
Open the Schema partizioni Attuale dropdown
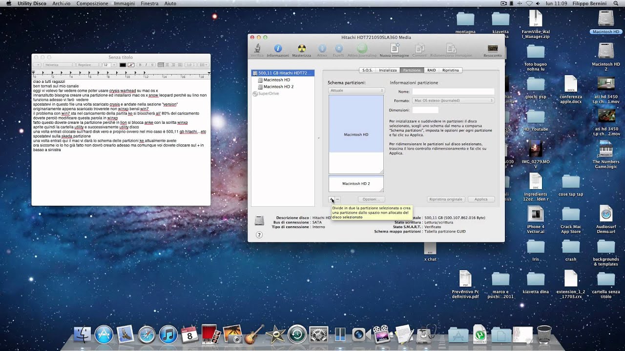pyautogui.click(x=356, y=90)
